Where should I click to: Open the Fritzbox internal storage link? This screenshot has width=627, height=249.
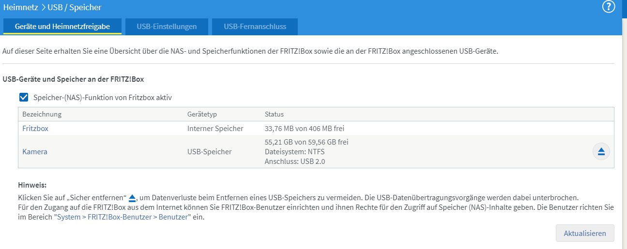click(35, 129)
